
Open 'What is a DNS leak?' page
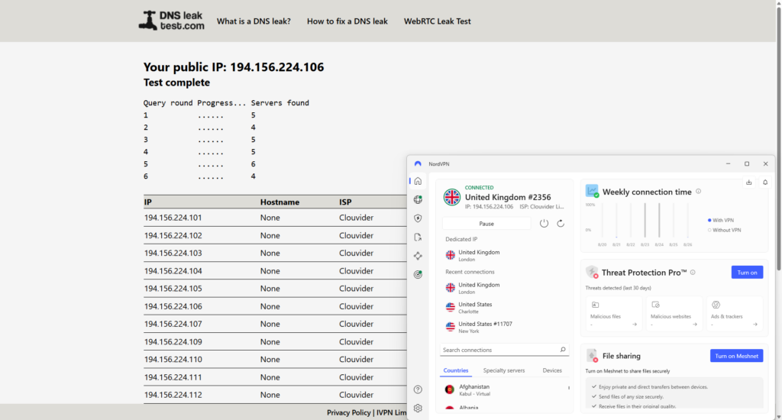(254, 21)
